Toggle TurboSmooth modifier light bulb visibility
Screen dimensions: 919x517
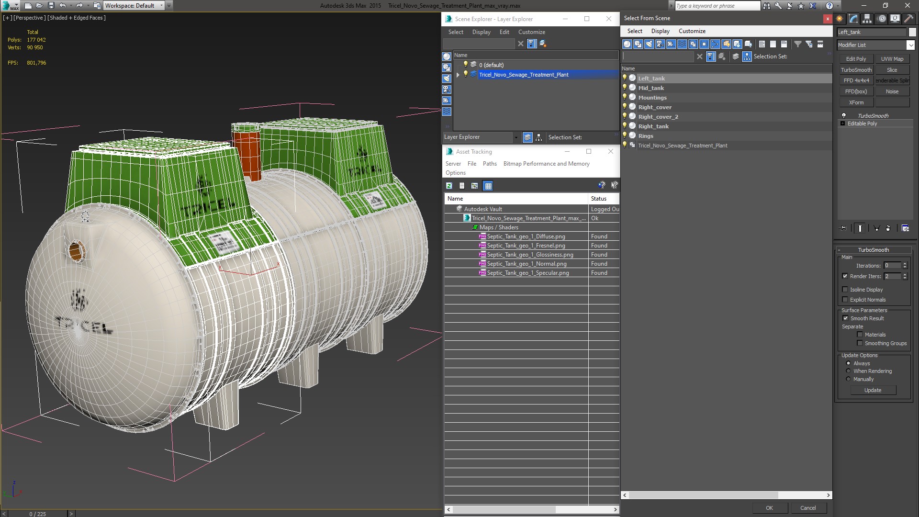tap(844, 116)
